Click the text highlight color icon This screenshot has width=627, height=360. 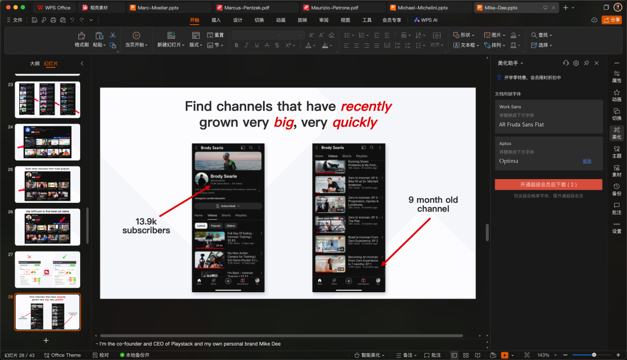pos(325,45)
